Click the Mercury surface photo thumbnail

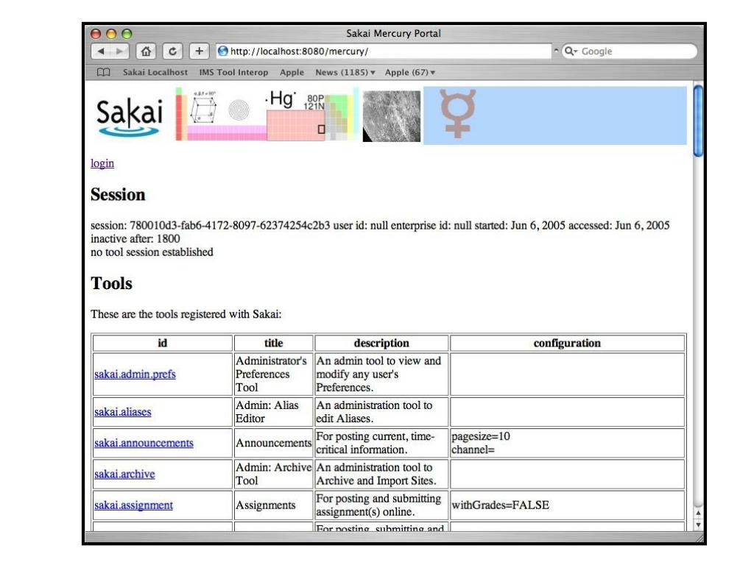pos(391,116)
